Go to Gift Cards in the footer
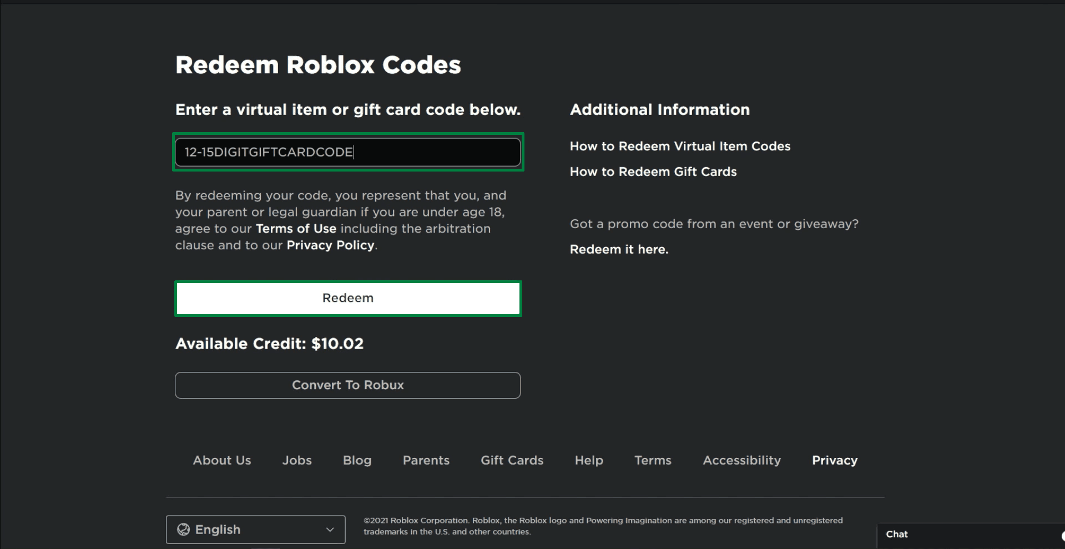 coord(511,460)
